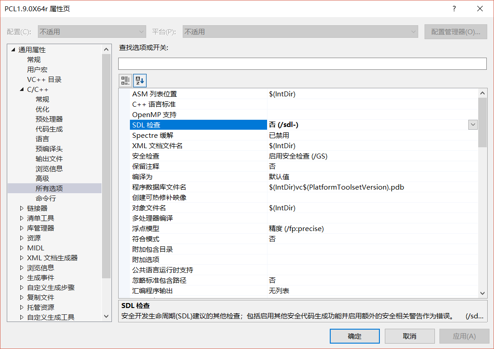The image size is (494, 349).
Task: Collapse the C/C++ tree node
Action: pos(22,89)
